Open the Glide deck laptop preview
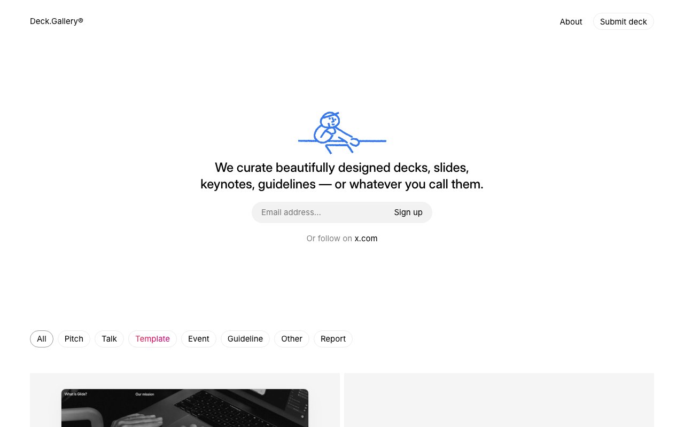Image resolution: width=684 pixels, height=427 pixels. pyautogui.click(x=185, y=408)
